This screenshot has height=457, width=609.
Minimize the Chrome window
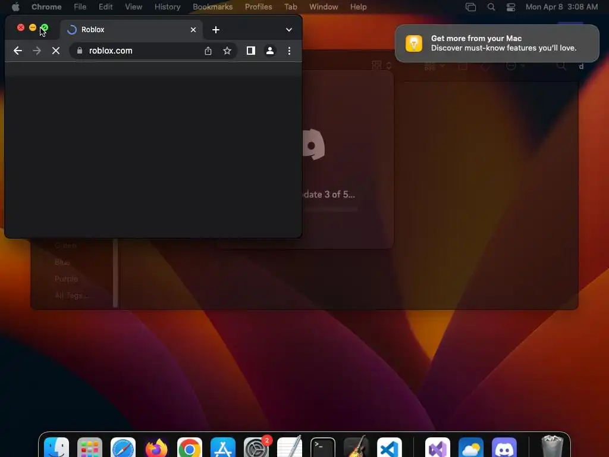[x=33, y=27]
